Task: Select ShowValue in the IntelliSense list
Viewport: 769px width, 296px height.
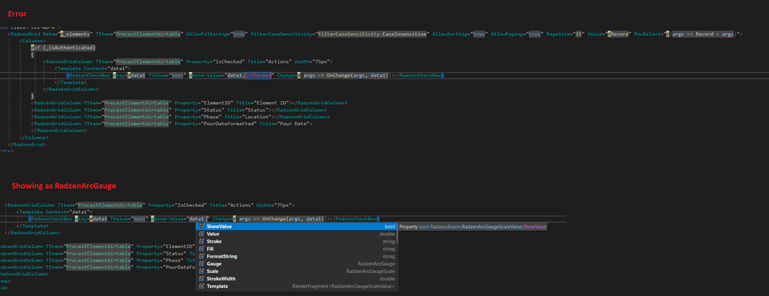Action: (x=296, y=227)
